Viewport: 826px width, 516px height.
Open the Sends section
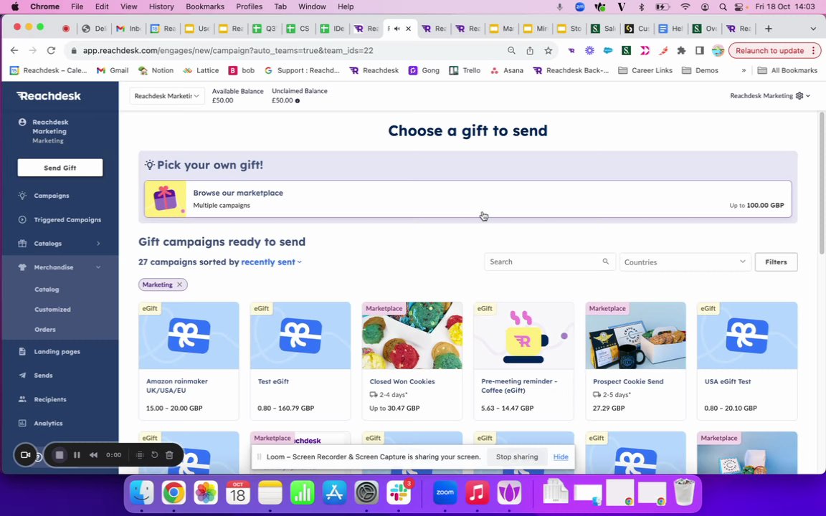(x=43, y=376)
